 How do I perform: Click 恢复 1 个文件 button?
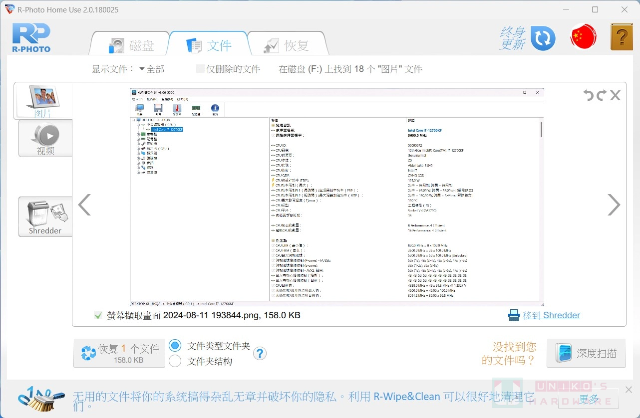119,353
